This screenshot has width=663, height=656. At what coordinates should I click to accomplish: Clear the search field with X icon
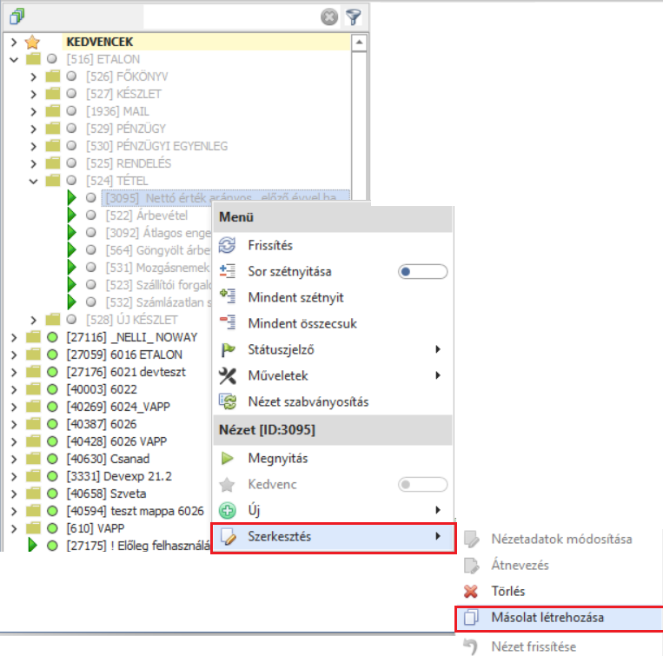click(x=329, y=17)
